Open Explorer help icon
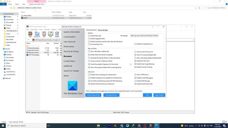 [x=227, y=4]
